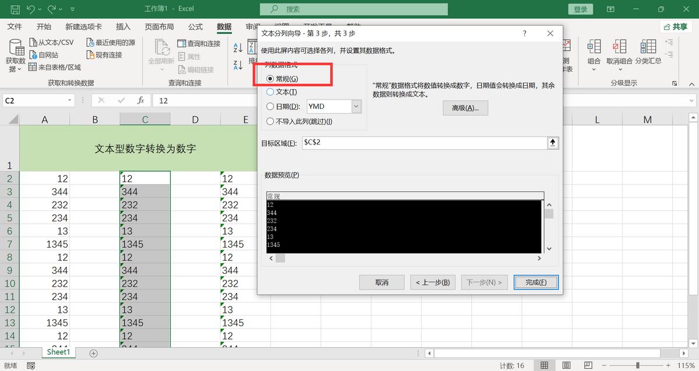Click 从文本/CSV import icon
Image resolution: width=699 pixels, height=371 pixels.
[34, 43]
